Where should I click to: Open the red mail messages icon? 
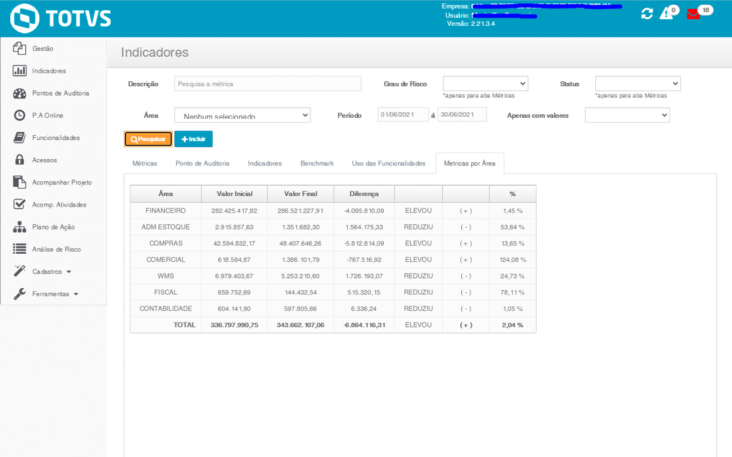coord(693,15)
